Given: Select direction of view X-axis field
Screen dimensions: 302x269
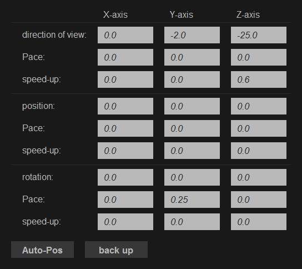Looking at the screenshot, I should [x=125, y=35].
